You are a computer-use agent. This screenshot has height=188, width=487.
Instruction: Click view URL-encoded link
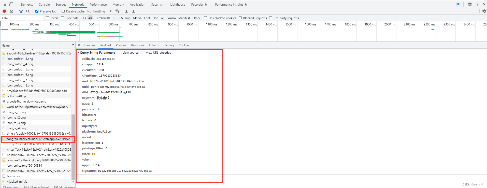[x=159, y=53]
